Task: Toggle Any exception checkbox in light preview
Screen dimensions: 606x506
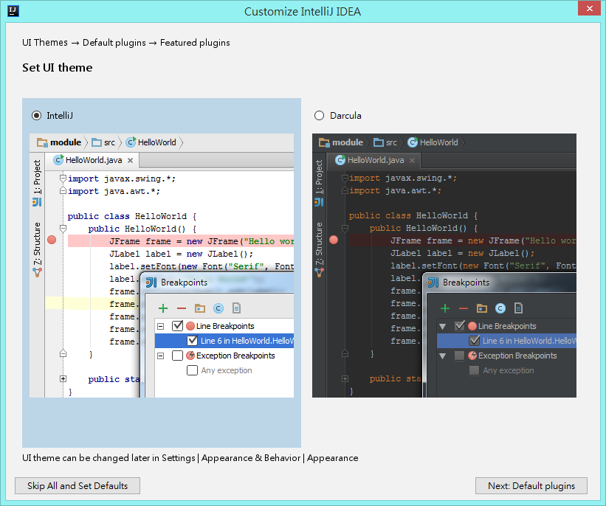Action: tap(192, 370)
